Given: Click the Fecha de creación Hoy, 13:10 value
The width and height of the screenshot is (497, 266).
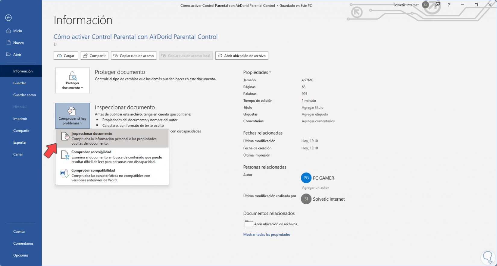Looking at the screenshot, I should point(310,148).
